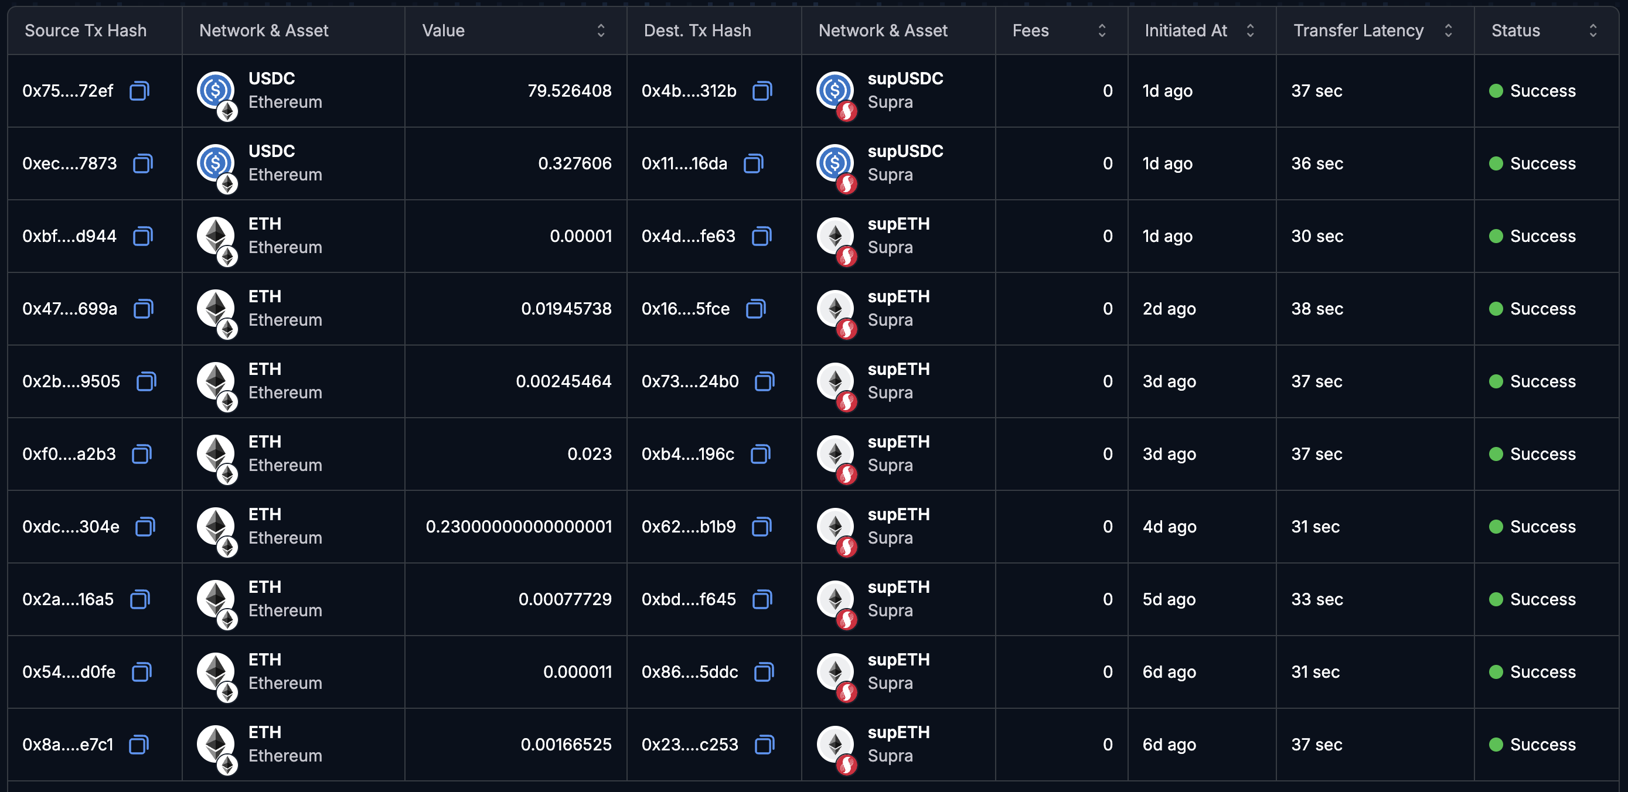This screenshot has height=792, width=1628.
Task: Click the 0xec....7873 source hash
Action: (x=70, y=163)
